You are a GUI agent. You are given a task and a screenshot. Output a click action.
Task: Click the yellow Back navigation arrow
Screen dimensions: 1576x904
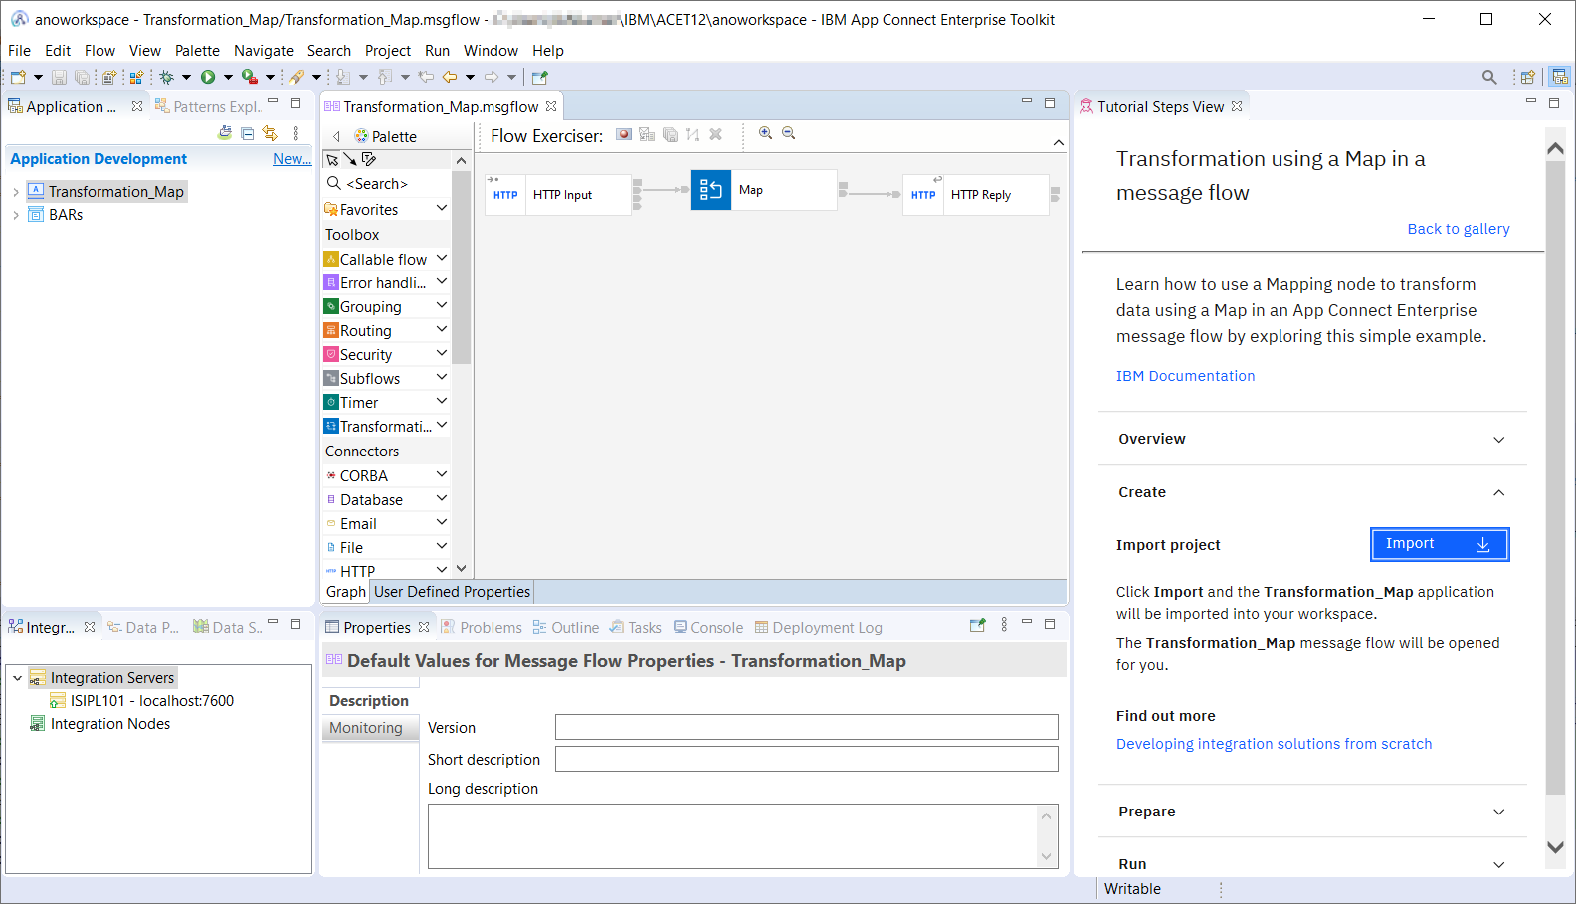[450, 77]
